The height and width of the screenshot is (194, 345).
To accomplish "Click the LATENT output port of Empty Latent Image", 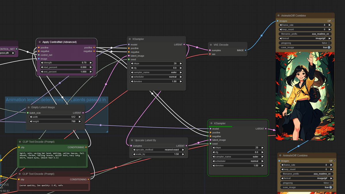I will pyautogui.click(x=83, y=113).
